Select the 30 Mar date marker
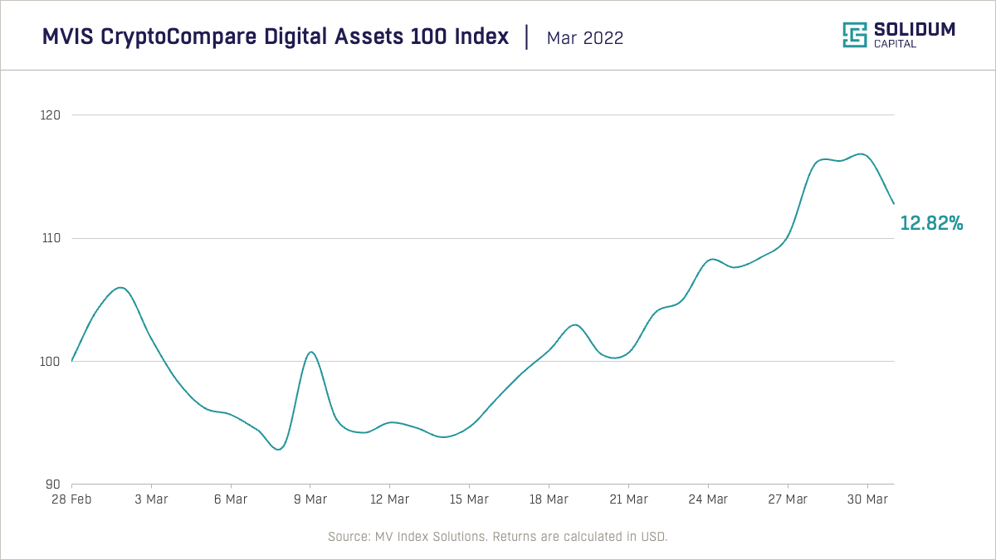 [867, 499]
